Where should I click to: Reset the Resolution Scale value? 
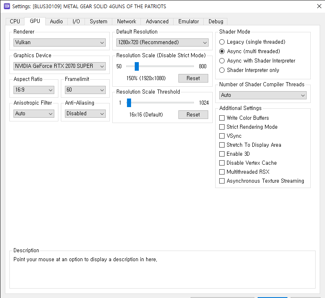(x=193, y=78)
